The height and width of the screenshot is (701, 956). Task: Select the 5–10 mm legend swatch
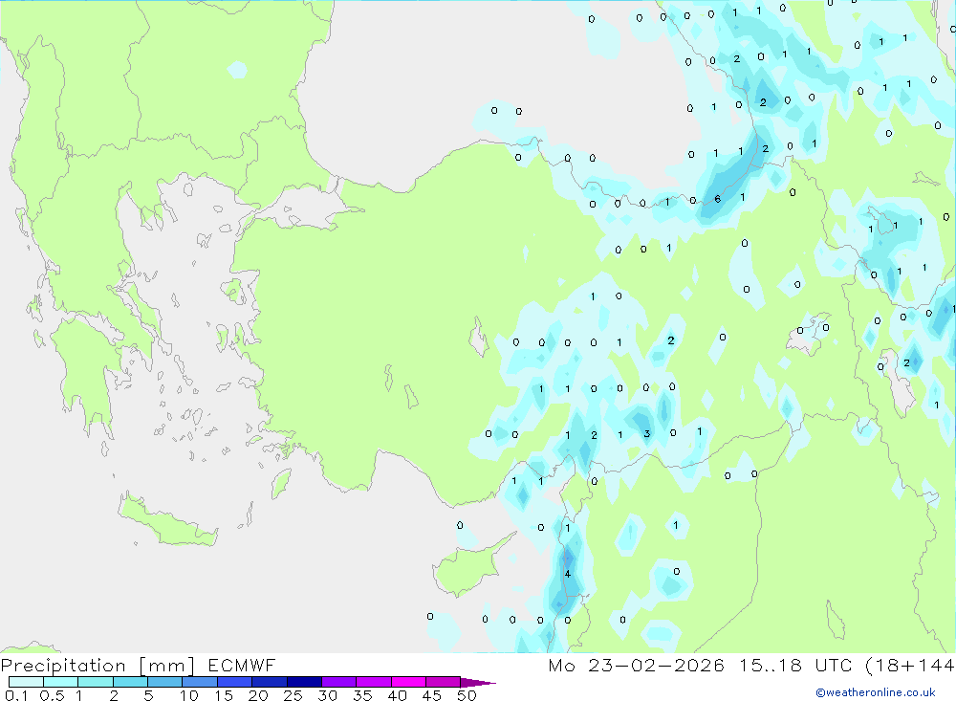click(164, 682)
